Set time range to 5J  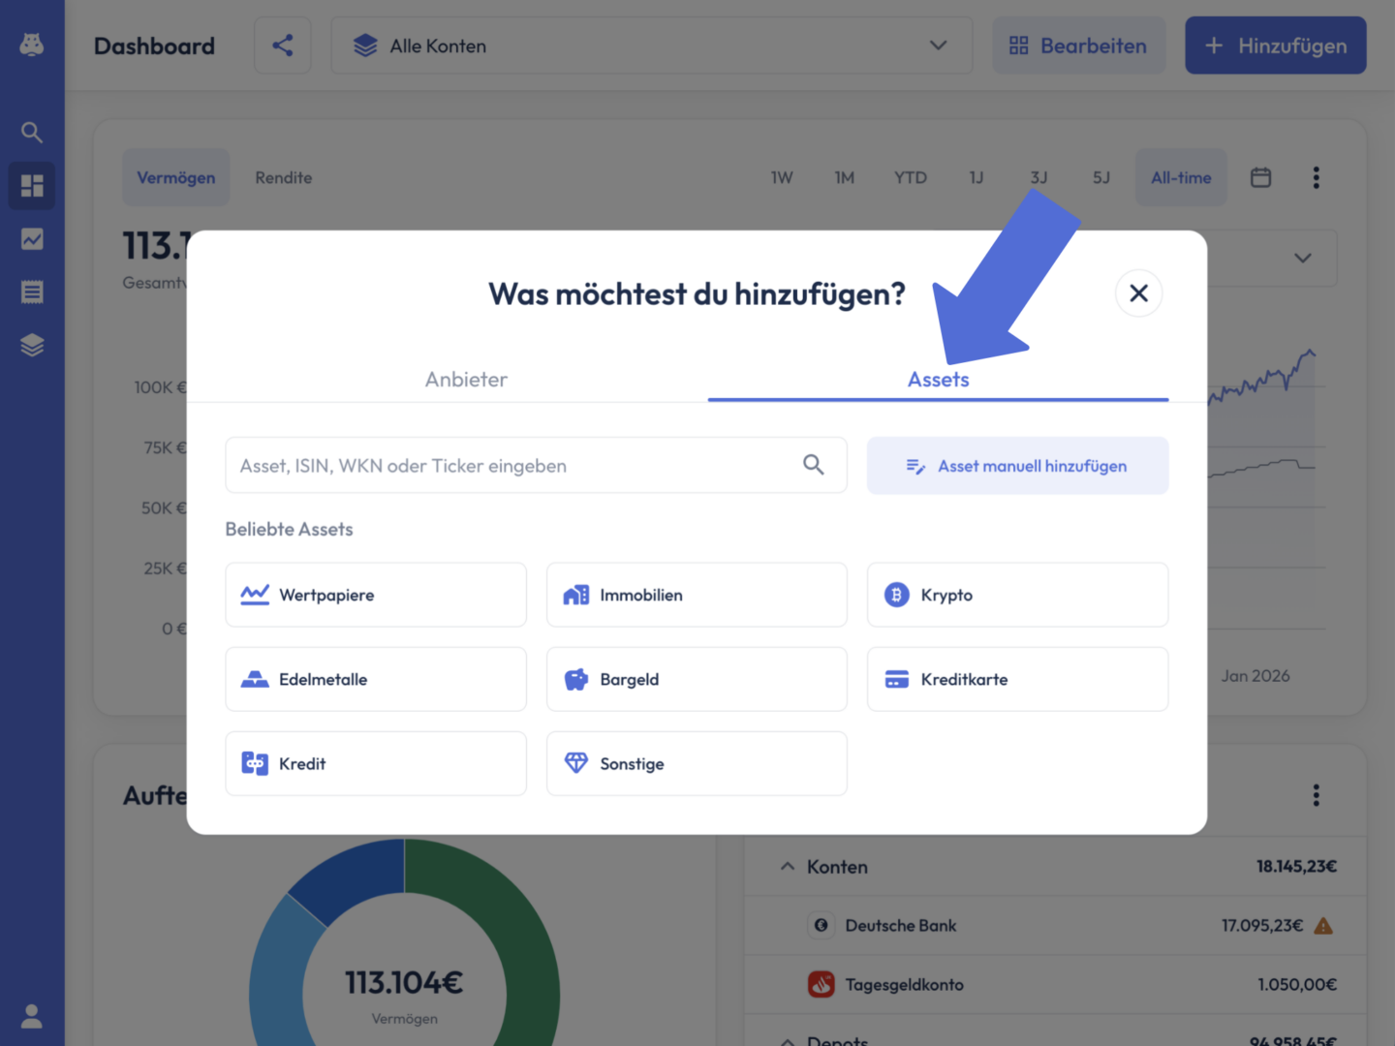[1101, 177]
